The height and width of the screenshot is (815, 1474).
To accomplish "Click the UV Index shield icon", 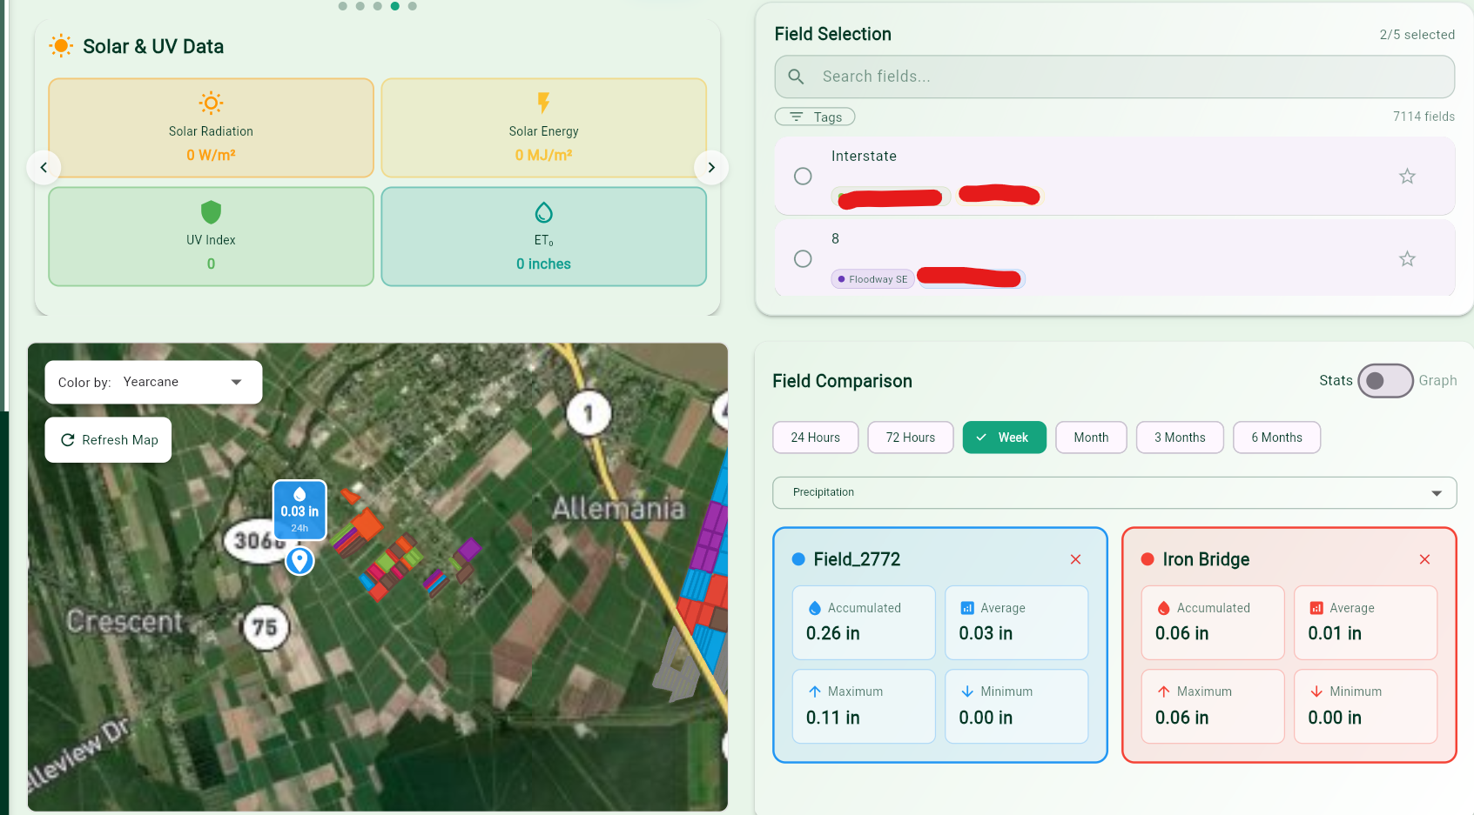I will pyautogui.click(x=211, y=211).
